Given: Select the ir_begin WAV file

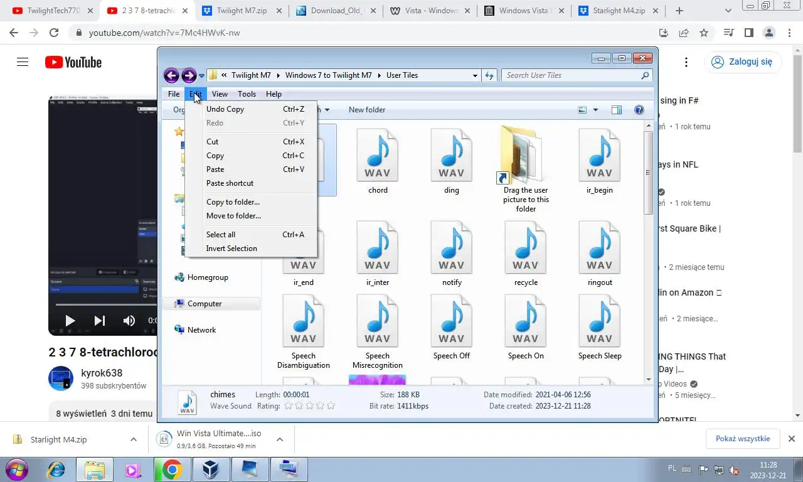Looking at the screenshot, I should click(600, 162).
